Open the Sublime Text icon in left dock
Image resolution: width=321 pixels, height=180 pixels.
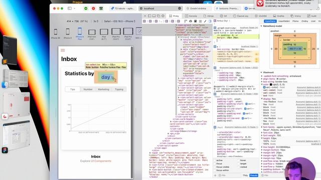[5, 61]
